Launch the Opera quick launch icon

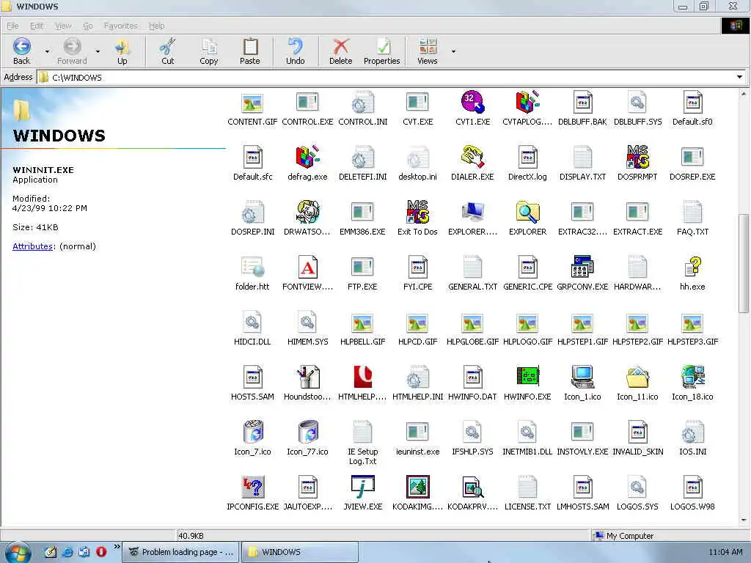point(101,552)
